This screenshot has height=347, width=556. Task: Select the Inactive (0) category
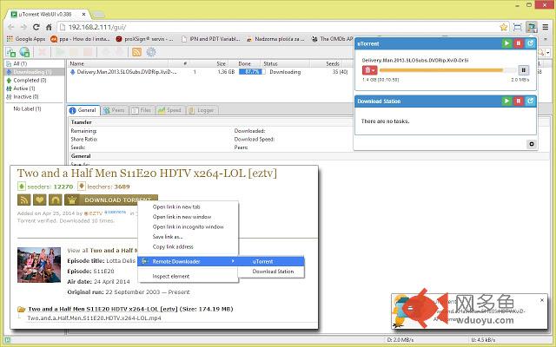pyautogui.click(x=25, y=96)
